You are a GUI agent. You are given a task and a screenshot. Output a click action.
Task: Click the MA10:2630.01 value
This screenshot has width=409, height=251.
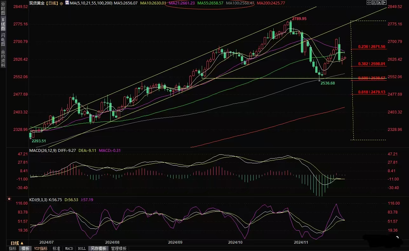[x=153, y=3]
